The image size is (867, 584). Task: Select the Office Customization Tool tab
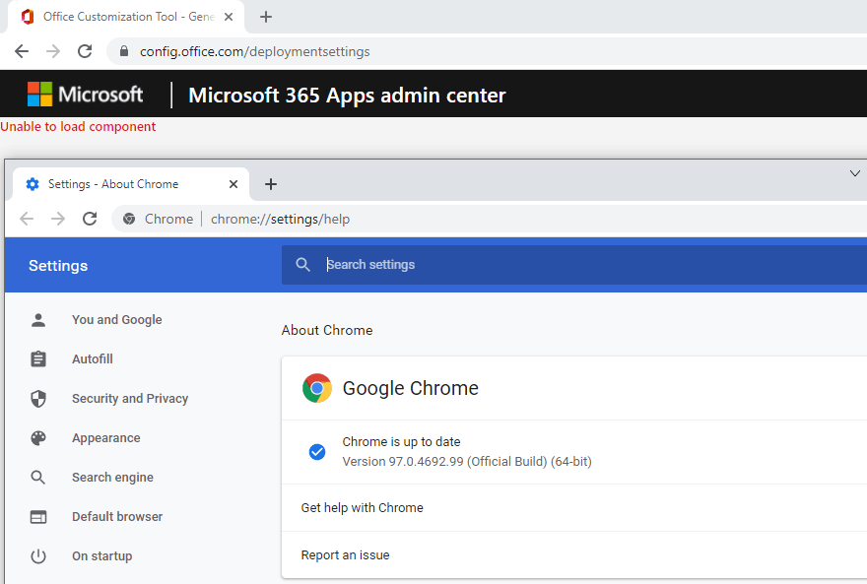tap(126, 17)
